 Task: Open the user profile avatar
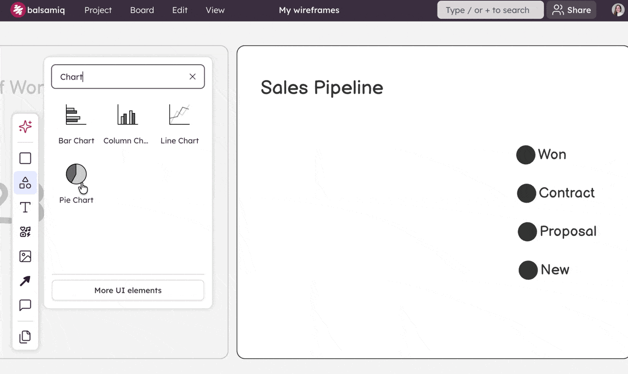pos(618,10)
